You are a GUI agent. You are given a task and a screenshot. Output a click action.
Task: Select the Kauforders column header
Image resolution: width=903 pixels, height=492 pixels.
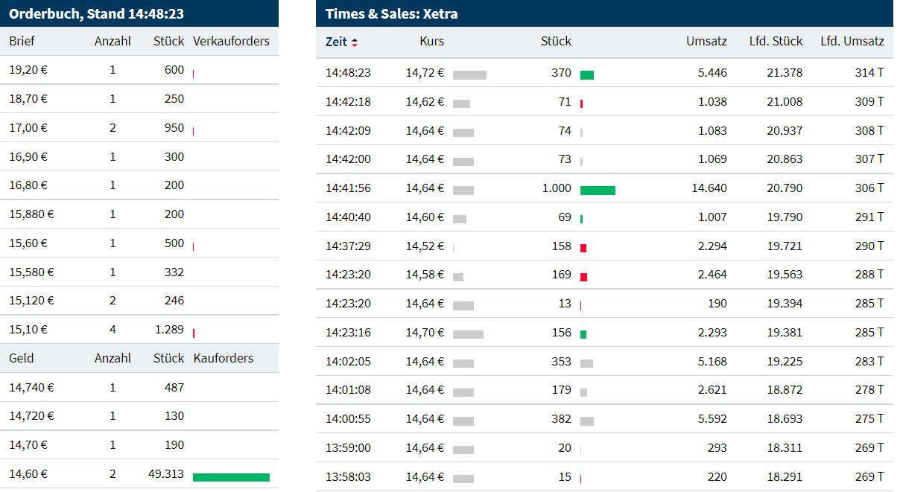point(223,358)
